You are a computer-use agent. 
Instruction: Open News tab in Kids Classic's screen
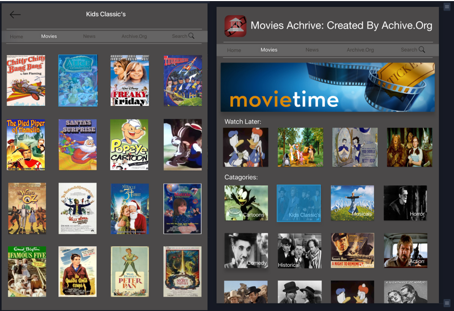click(x=89, y=36)
